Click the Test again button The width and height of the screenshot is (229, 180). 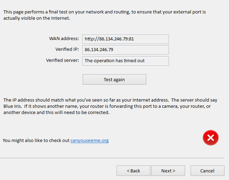click(114, 79)
